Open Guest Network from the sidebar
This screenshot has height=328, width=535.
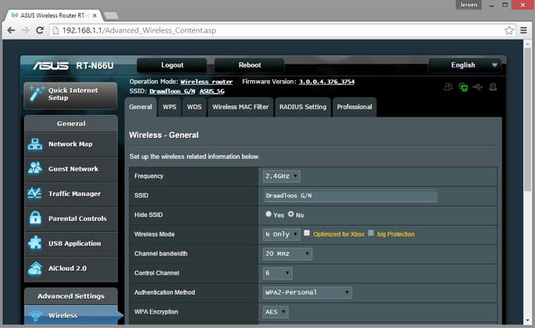(x=73, y=168)
